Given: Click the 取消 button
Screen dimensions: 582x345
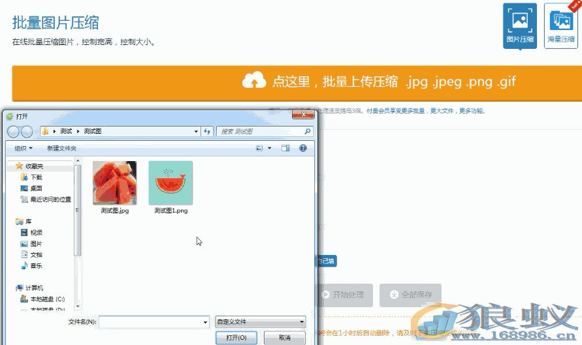Looking at the screenshot, I should [x=285, y=338].
